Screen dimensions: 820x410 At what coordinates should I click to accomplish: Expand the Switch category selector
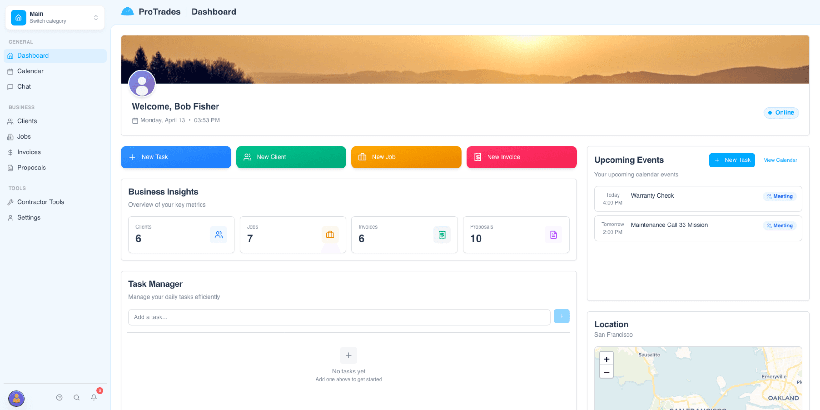click(x=96, y=18)
